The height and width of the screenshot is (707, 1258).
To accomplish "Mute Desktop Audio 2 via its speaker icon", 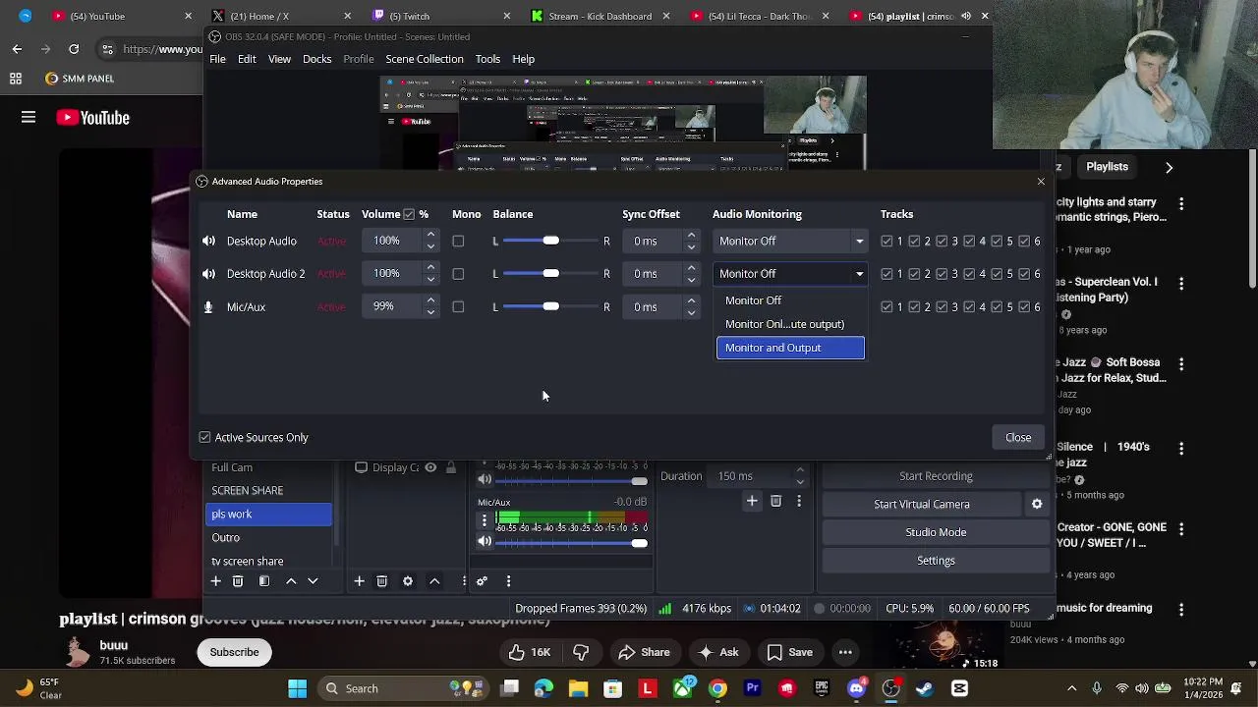I will coord(208,274).
